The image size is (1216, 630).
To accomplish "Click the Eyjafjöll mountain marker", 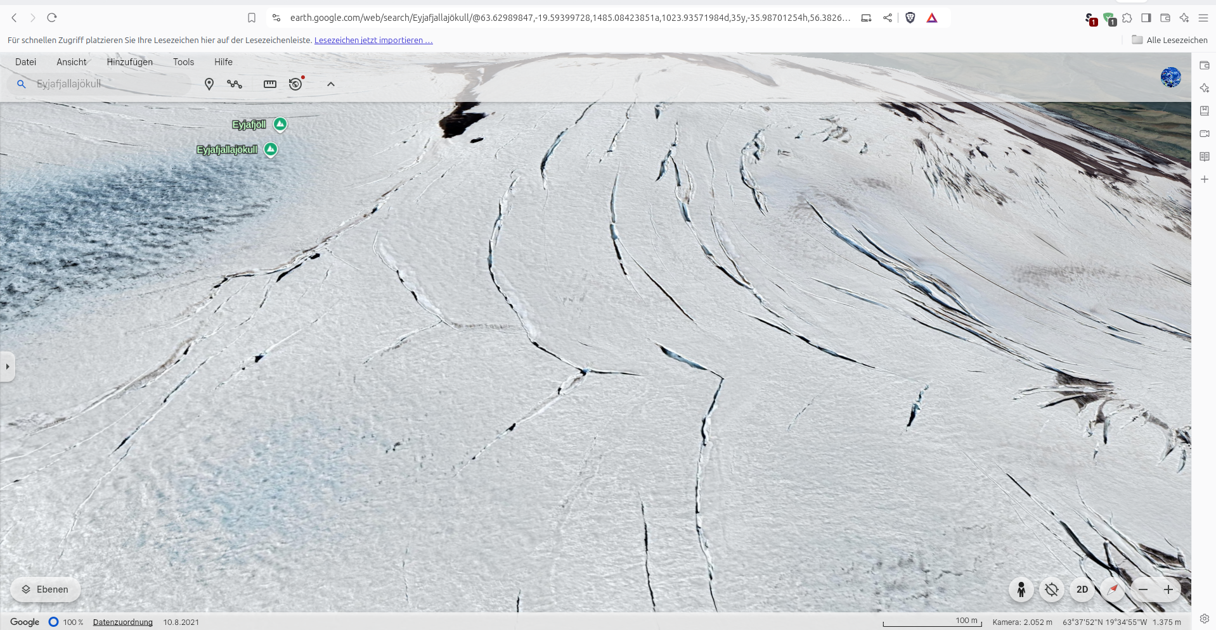I will [x=280, y=124].
